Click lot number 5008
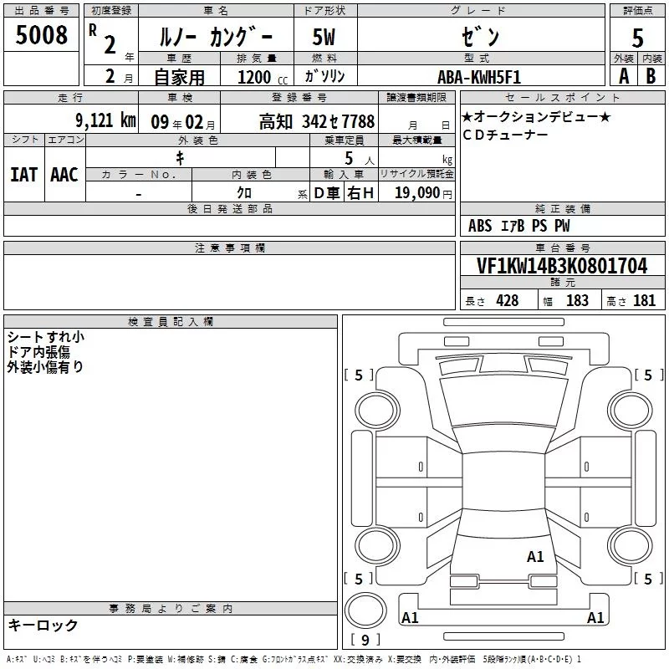 pyautogui.click(x=41, y=34)
